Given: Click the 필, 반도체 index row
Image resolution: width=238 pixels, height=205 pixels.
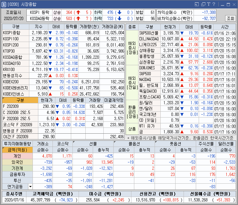Looking at the screenshot, I should (x=187, y=85).
